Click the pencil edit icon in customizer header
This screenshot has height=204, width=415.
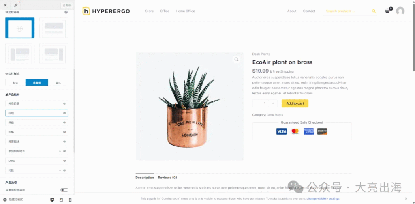tap(16, 5)
